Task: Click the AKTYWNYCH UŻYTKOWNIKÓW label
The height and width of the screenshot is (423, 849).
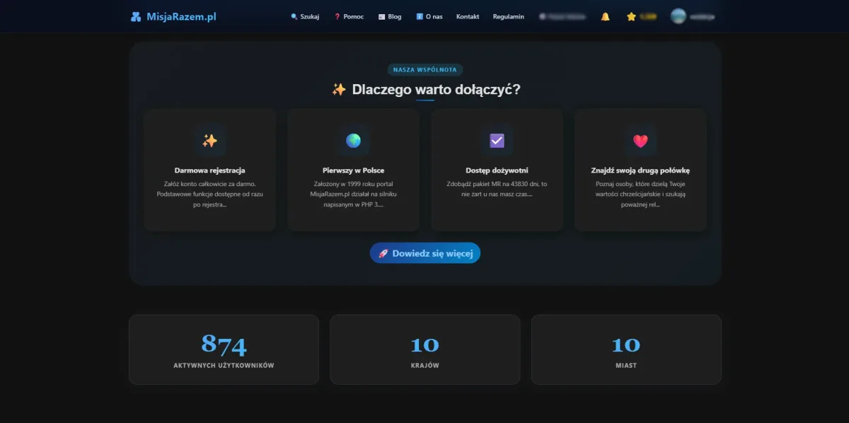Action: tap(224, 366)
